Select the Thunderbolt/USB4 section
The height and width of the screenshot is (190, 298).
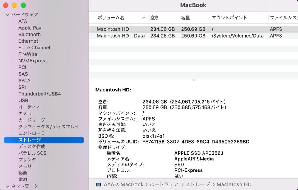[40, 94]
